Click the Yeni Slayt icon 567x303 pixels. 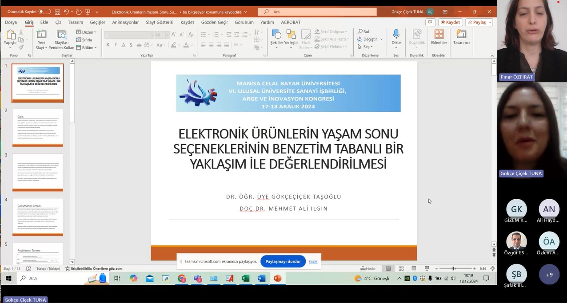[41, 35]
